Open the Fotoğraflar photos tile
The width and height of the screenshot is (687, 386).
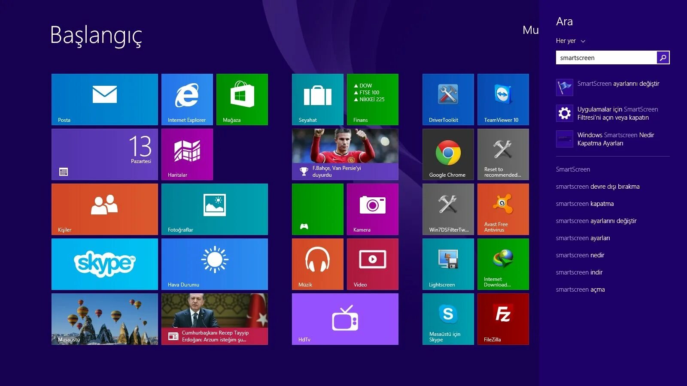pos(215,209)
